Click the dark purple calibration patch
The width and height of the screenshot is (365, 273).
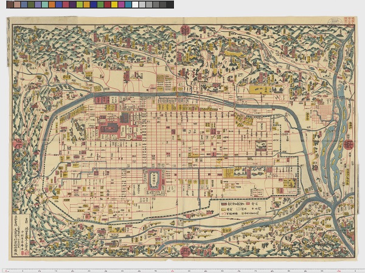tap(73, 5)
